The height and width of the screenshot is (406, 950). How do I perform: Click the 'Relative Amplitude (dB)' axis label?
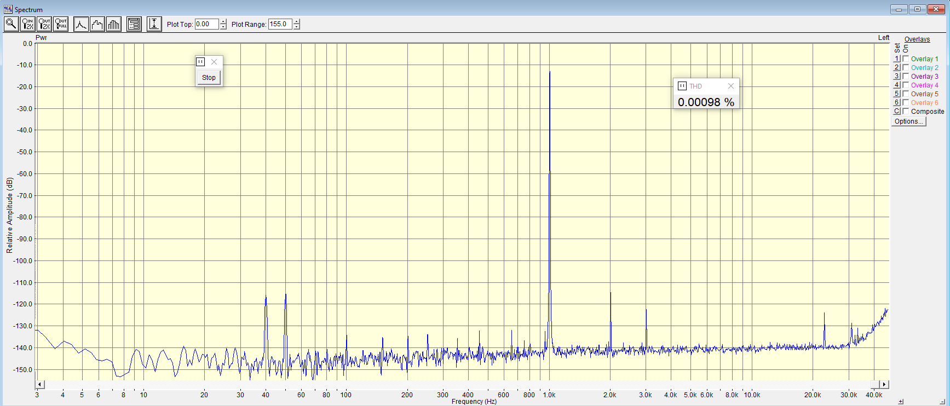9,215
